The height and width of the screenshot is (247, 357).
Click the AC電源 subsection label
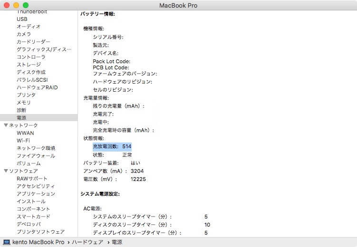pos(92,209)
